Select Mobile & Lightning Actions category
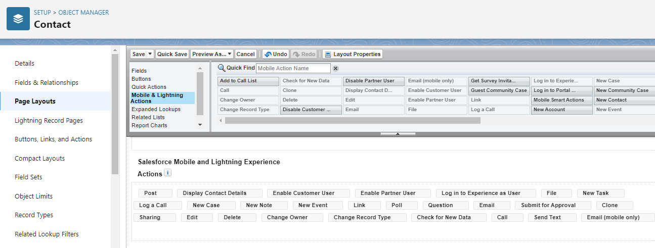655x248 pixels. (x=162, y=98)
